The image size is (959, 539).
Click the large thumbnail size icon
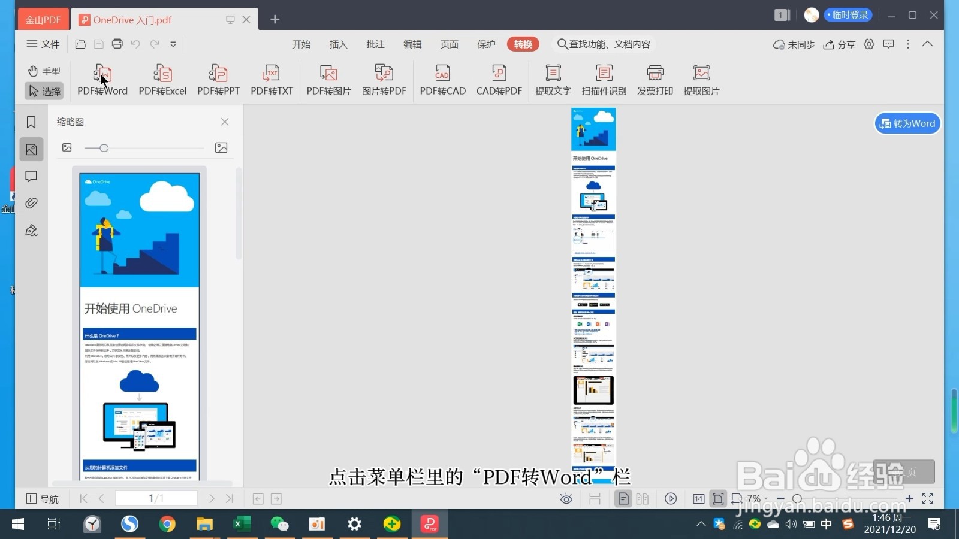[221, 147]
